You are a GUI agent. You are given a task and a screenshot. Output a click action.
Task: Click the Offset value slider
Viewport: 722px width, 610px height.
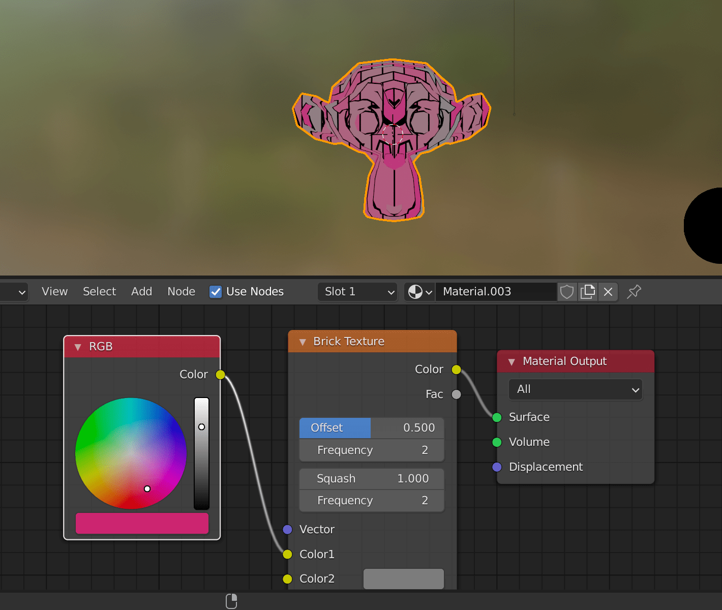(372, 428)
